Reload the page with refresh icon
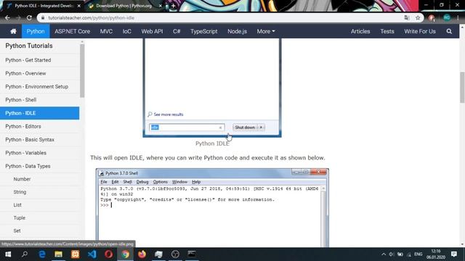465x261 pixels. 29,17
